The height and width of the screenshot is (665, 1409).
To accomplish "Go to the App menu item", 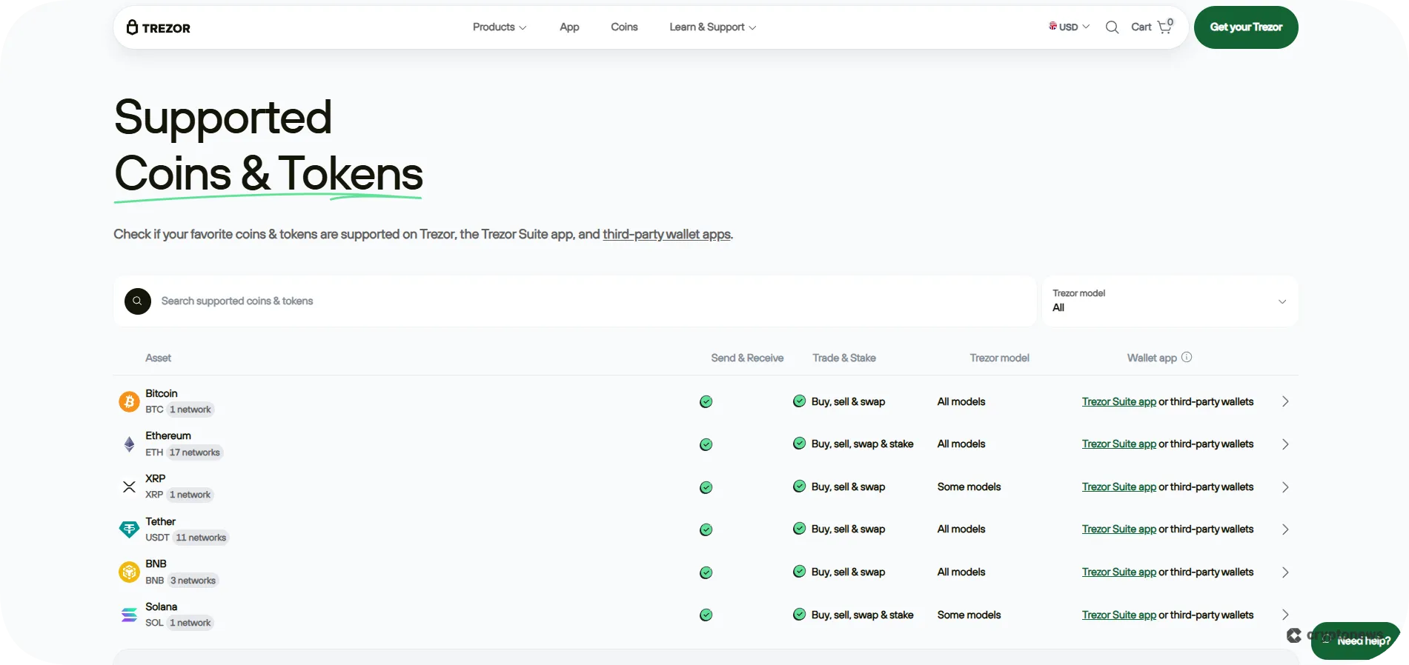I will coord(569,27).
